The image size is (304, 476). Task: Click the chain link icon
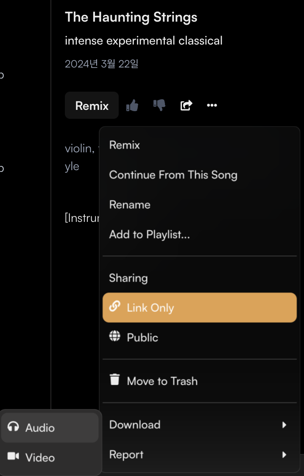tap(115, 307)
